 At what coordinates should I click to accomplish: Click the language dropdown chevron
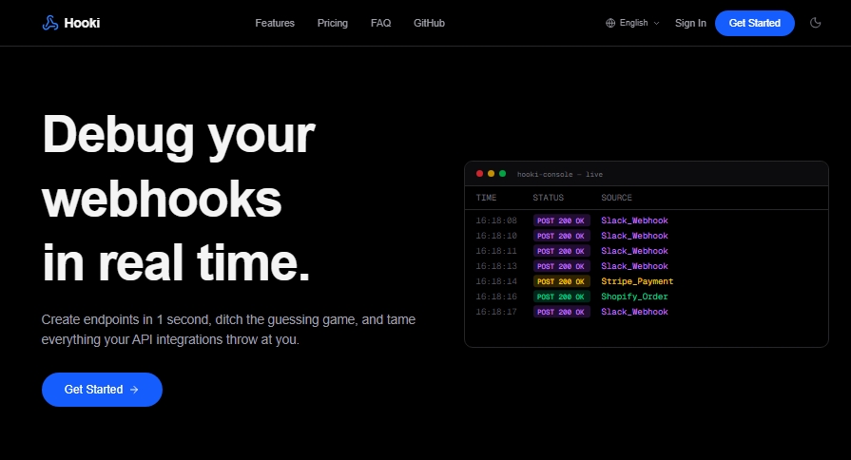[x=656, y=24]
